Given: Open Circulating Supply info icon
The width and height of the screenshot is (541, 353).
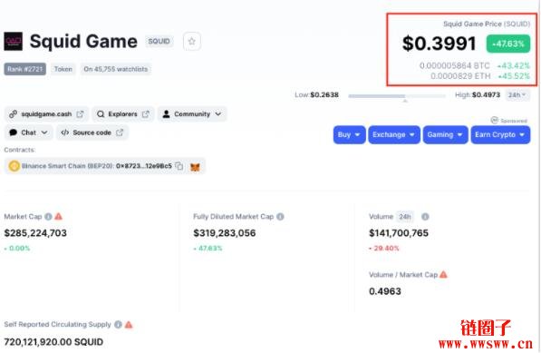Looking at the screenshot, I should [118, 324].
